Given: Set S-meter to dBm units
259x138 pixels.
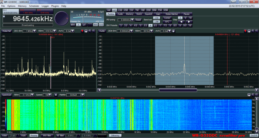Looking at the screenshot, I should pos(73,25).
